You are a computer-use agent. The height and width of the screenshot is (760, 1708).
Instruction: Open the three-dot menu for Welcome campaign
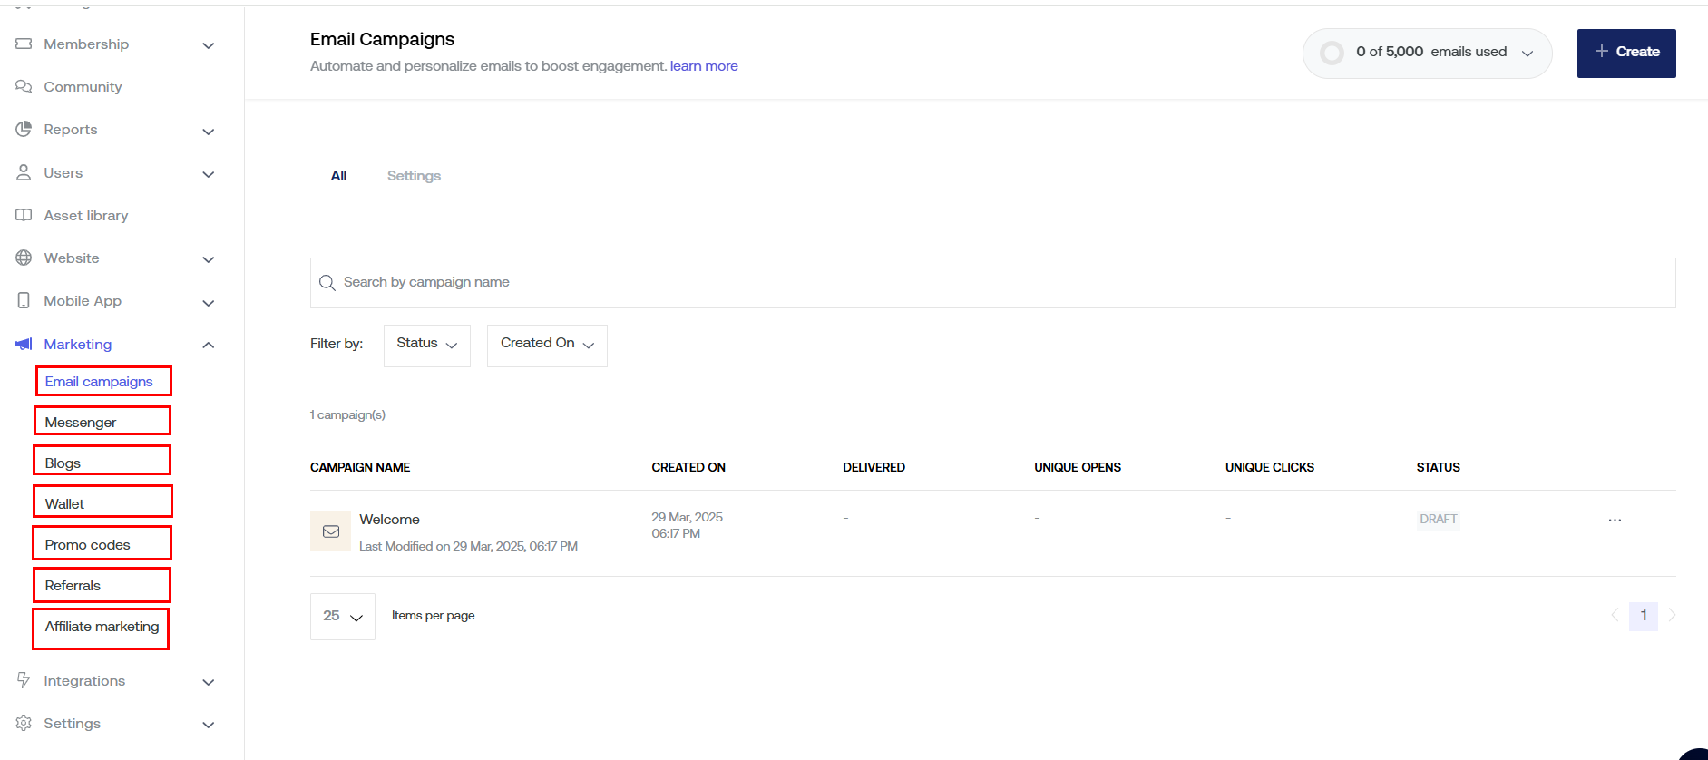pos(1615,520)
